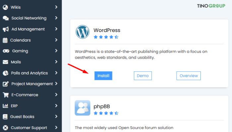This screenshot has width=232, height=132.
Task: Expand the ERP chevron
Action: [56, 106]
